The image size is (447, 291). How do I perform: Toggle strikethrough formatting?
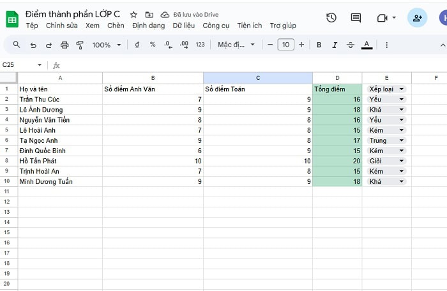351,45
